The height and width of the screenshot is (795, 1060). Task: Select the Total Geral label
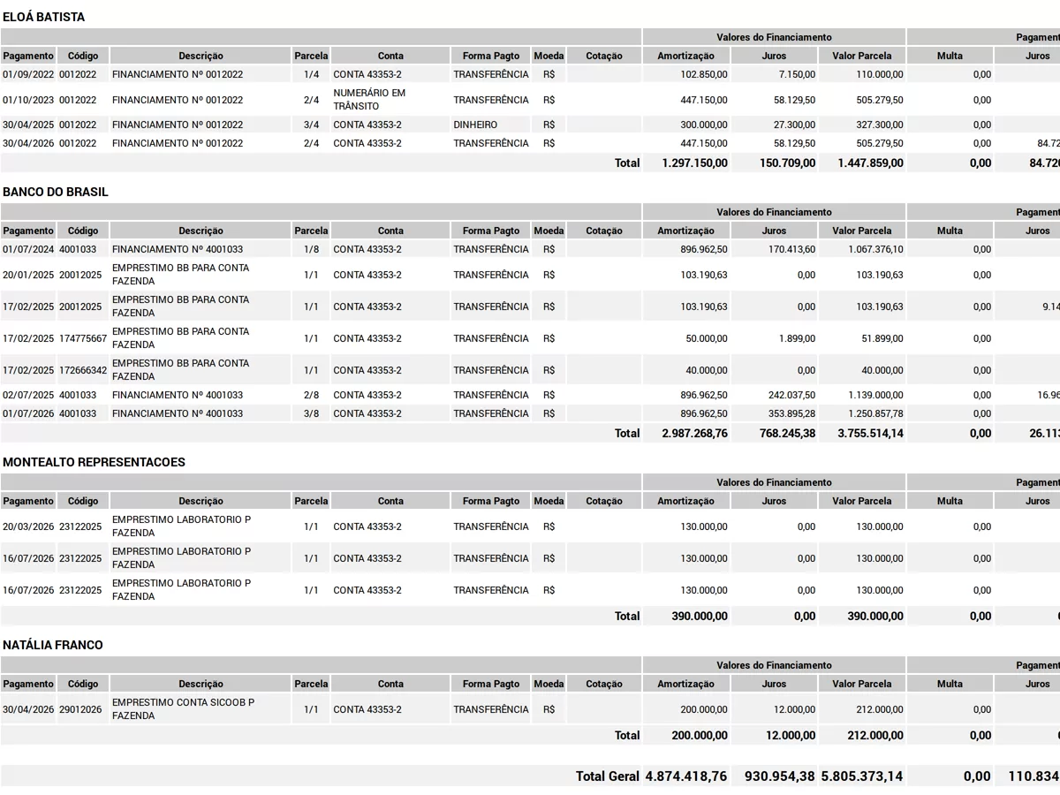(608, 776)
